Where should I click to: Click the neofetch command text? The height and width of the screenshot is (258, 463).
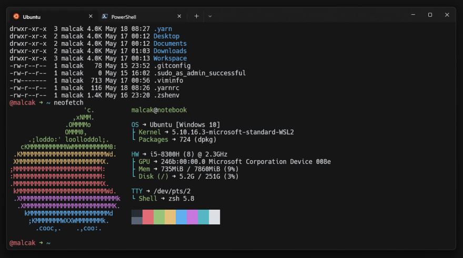point(68,102)
